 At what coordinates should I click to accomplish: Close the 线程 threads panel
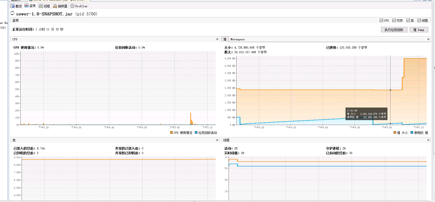pos(428,140)
